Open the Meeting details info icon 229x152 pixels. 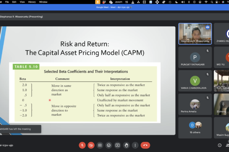[x=219, y=145]
